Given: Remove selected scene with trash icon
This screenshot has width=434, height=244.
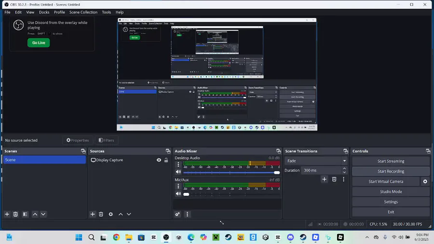Looking at the screenshot, I should (15, 214).
